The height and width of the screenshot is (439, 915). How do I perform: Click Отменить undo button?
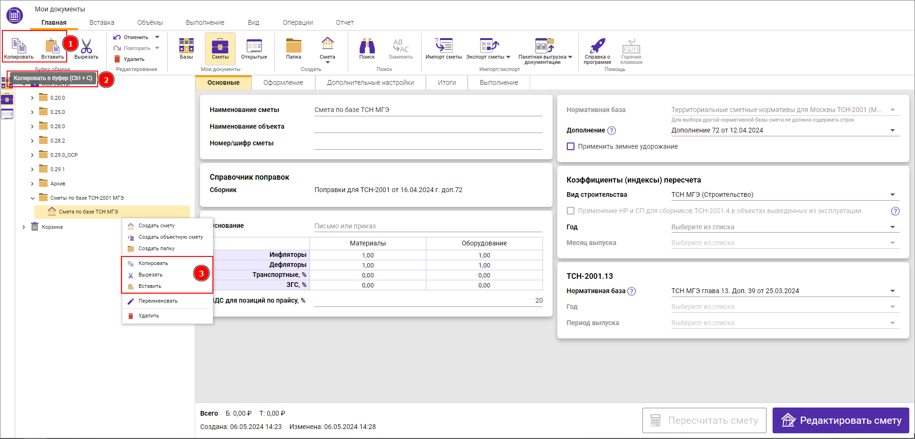(x=131, y=37)
